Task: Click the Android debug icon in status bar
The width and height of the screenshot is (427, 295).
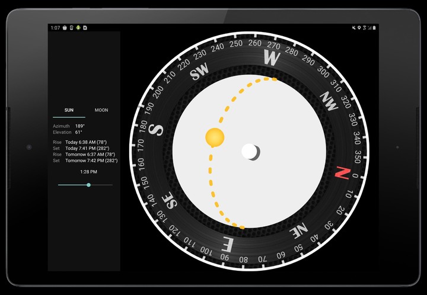Action: pos(78,28)
